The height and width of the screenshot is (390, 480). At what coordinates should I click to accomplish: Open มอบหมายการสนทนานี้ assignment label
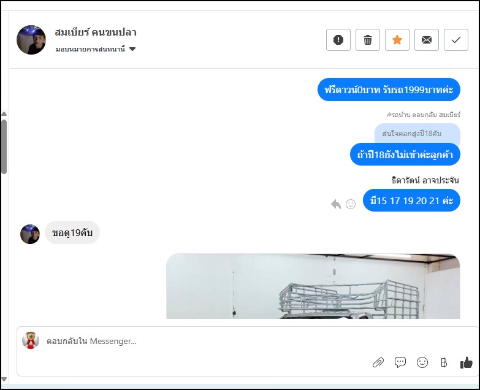coord(90,49)
